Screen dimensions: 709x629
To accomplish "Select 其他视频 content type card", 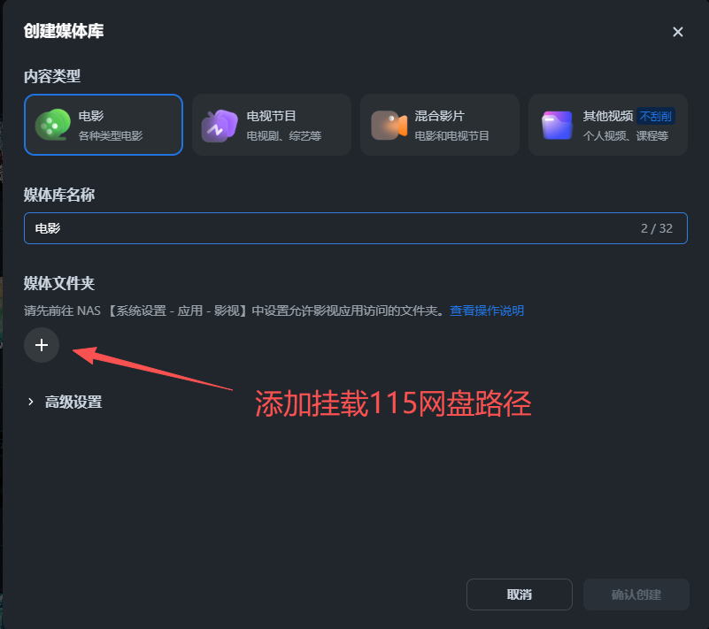I will point(608,125).
